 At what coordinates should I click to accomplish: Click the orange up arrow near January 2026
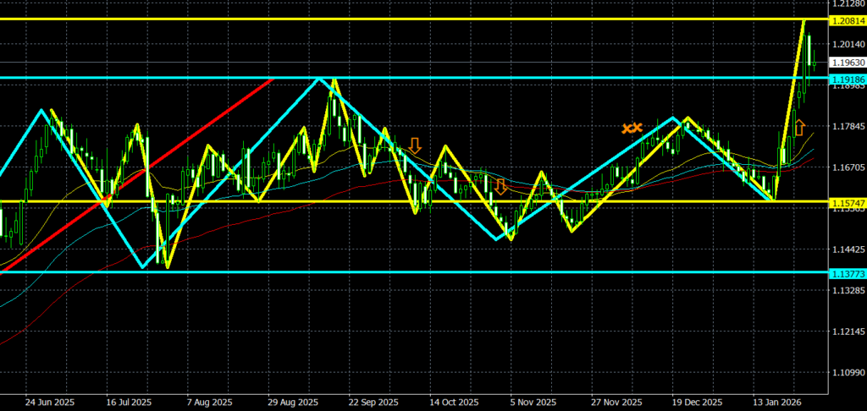click(x=798, y=129)
